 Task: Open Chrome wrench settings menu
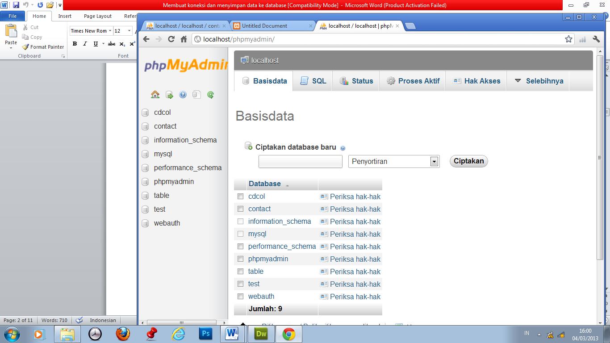(596, 39)
